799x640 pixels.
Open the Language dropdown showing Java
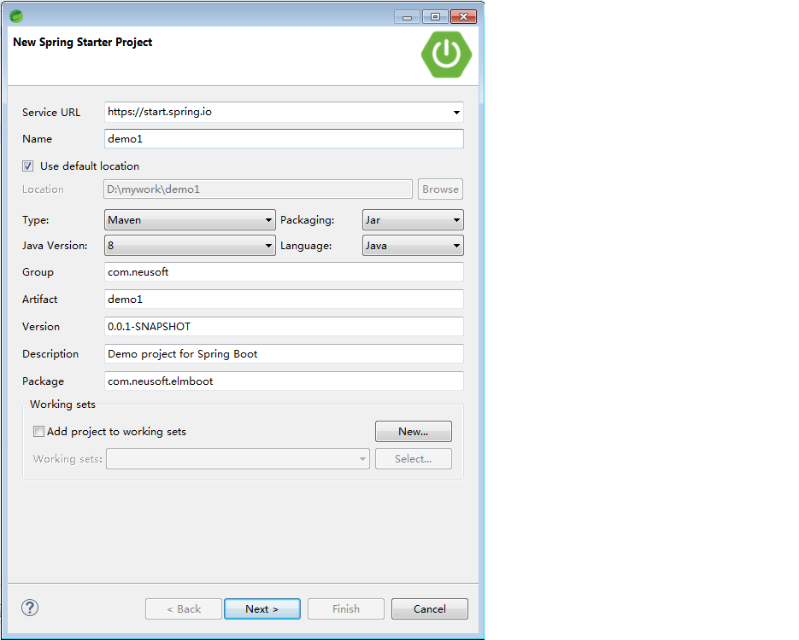pyautogui.click(x=413, y=245)
